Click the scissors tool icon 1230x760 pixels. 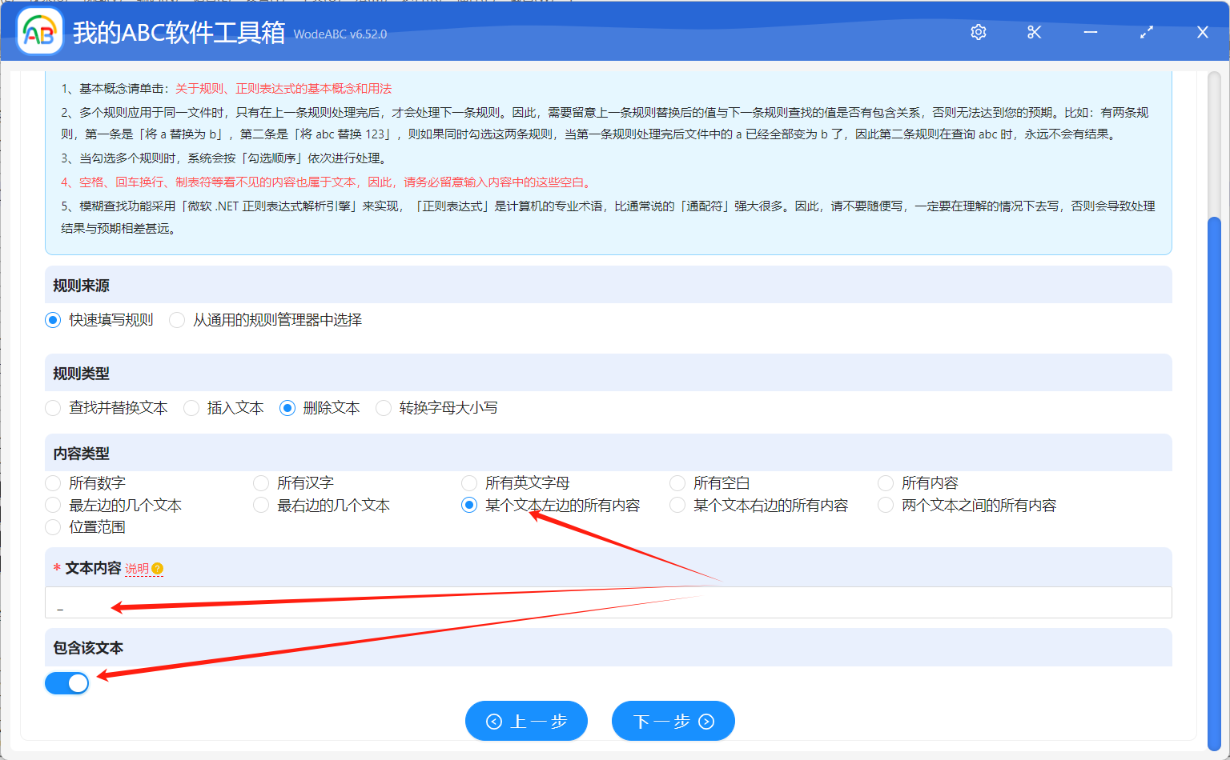[1034, 32]
